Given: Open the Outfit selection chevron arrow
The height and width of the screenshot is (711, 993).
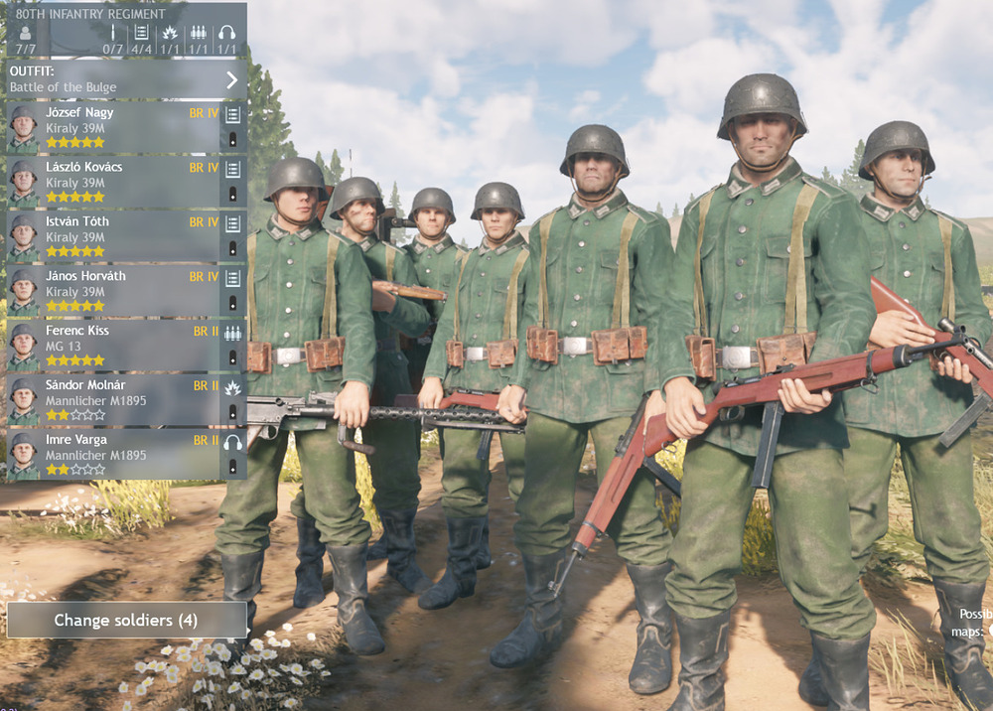Looking at the screenshot, I should click(231, 79).
